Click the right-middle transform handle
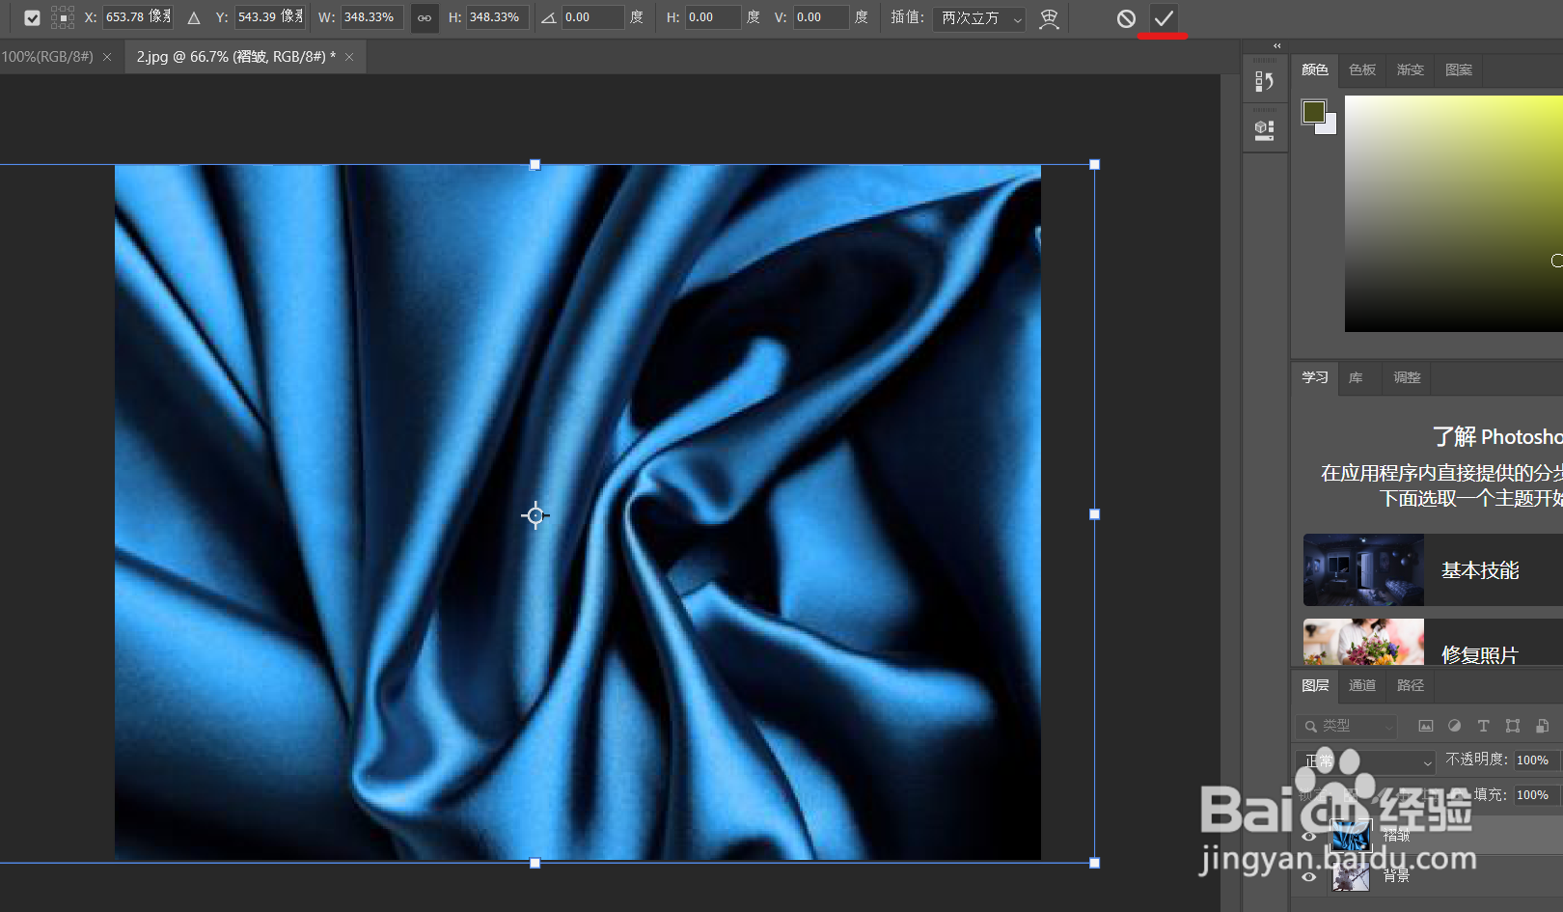This screenshot has height=912, width=1563. (1095, 514)
